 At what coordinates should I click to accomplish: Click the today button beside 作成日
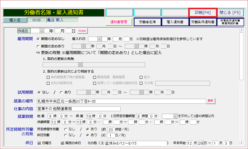tap(82, 31)
